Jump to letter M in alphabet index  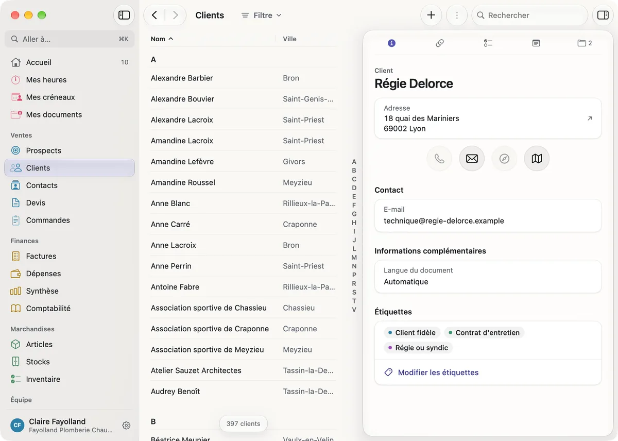tap(354, 258)
